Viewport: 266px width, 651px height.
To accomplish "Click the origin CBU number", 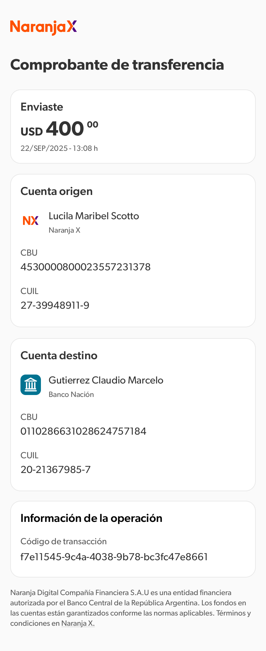I will pos(85,267).
